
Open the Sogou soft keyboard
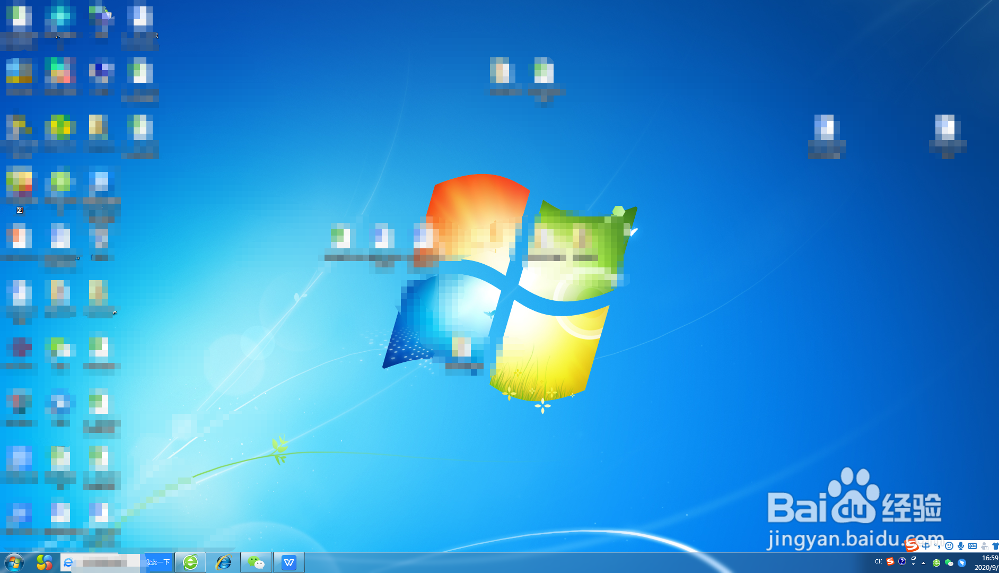(x=972, y=546)
